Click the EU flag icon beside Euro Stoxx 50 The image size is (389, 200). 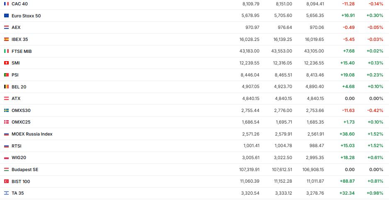tap(6, 16)
